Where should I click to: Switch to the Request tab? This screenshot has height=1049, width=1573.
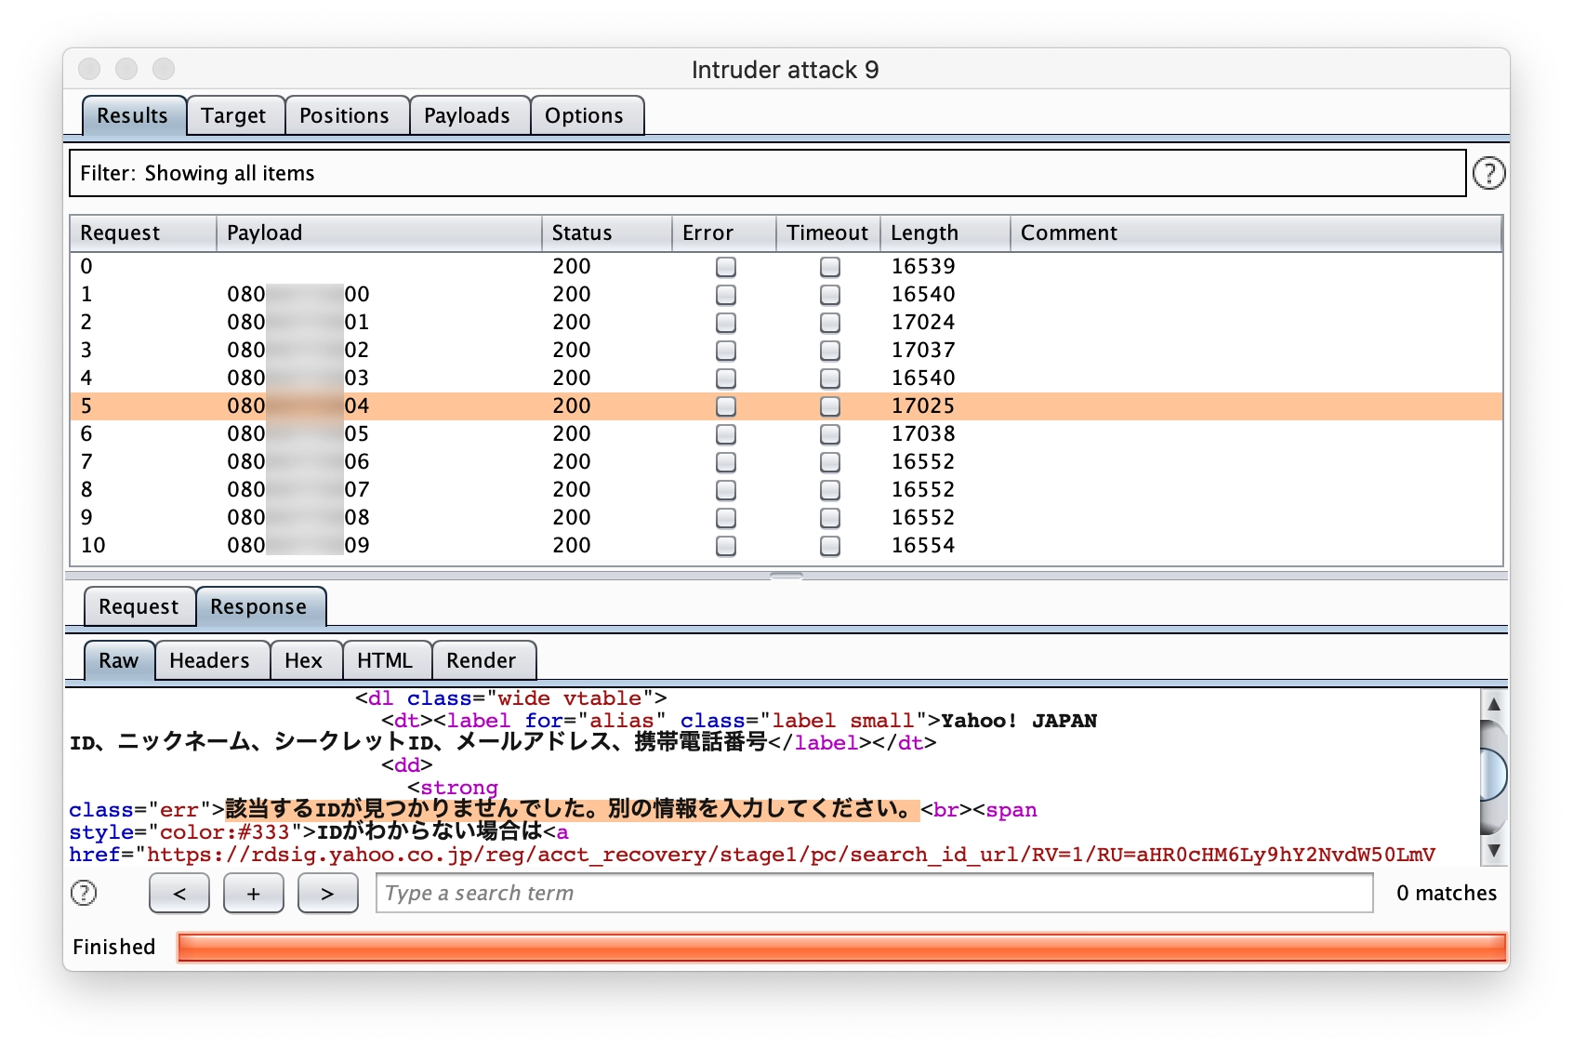139,606
